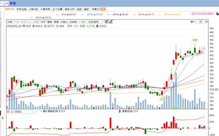
Task: Toggle the 紅綠燈 button
Action: 73,22
